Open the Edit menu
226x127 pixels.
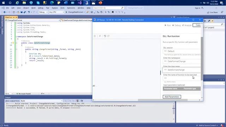point(13,8)
